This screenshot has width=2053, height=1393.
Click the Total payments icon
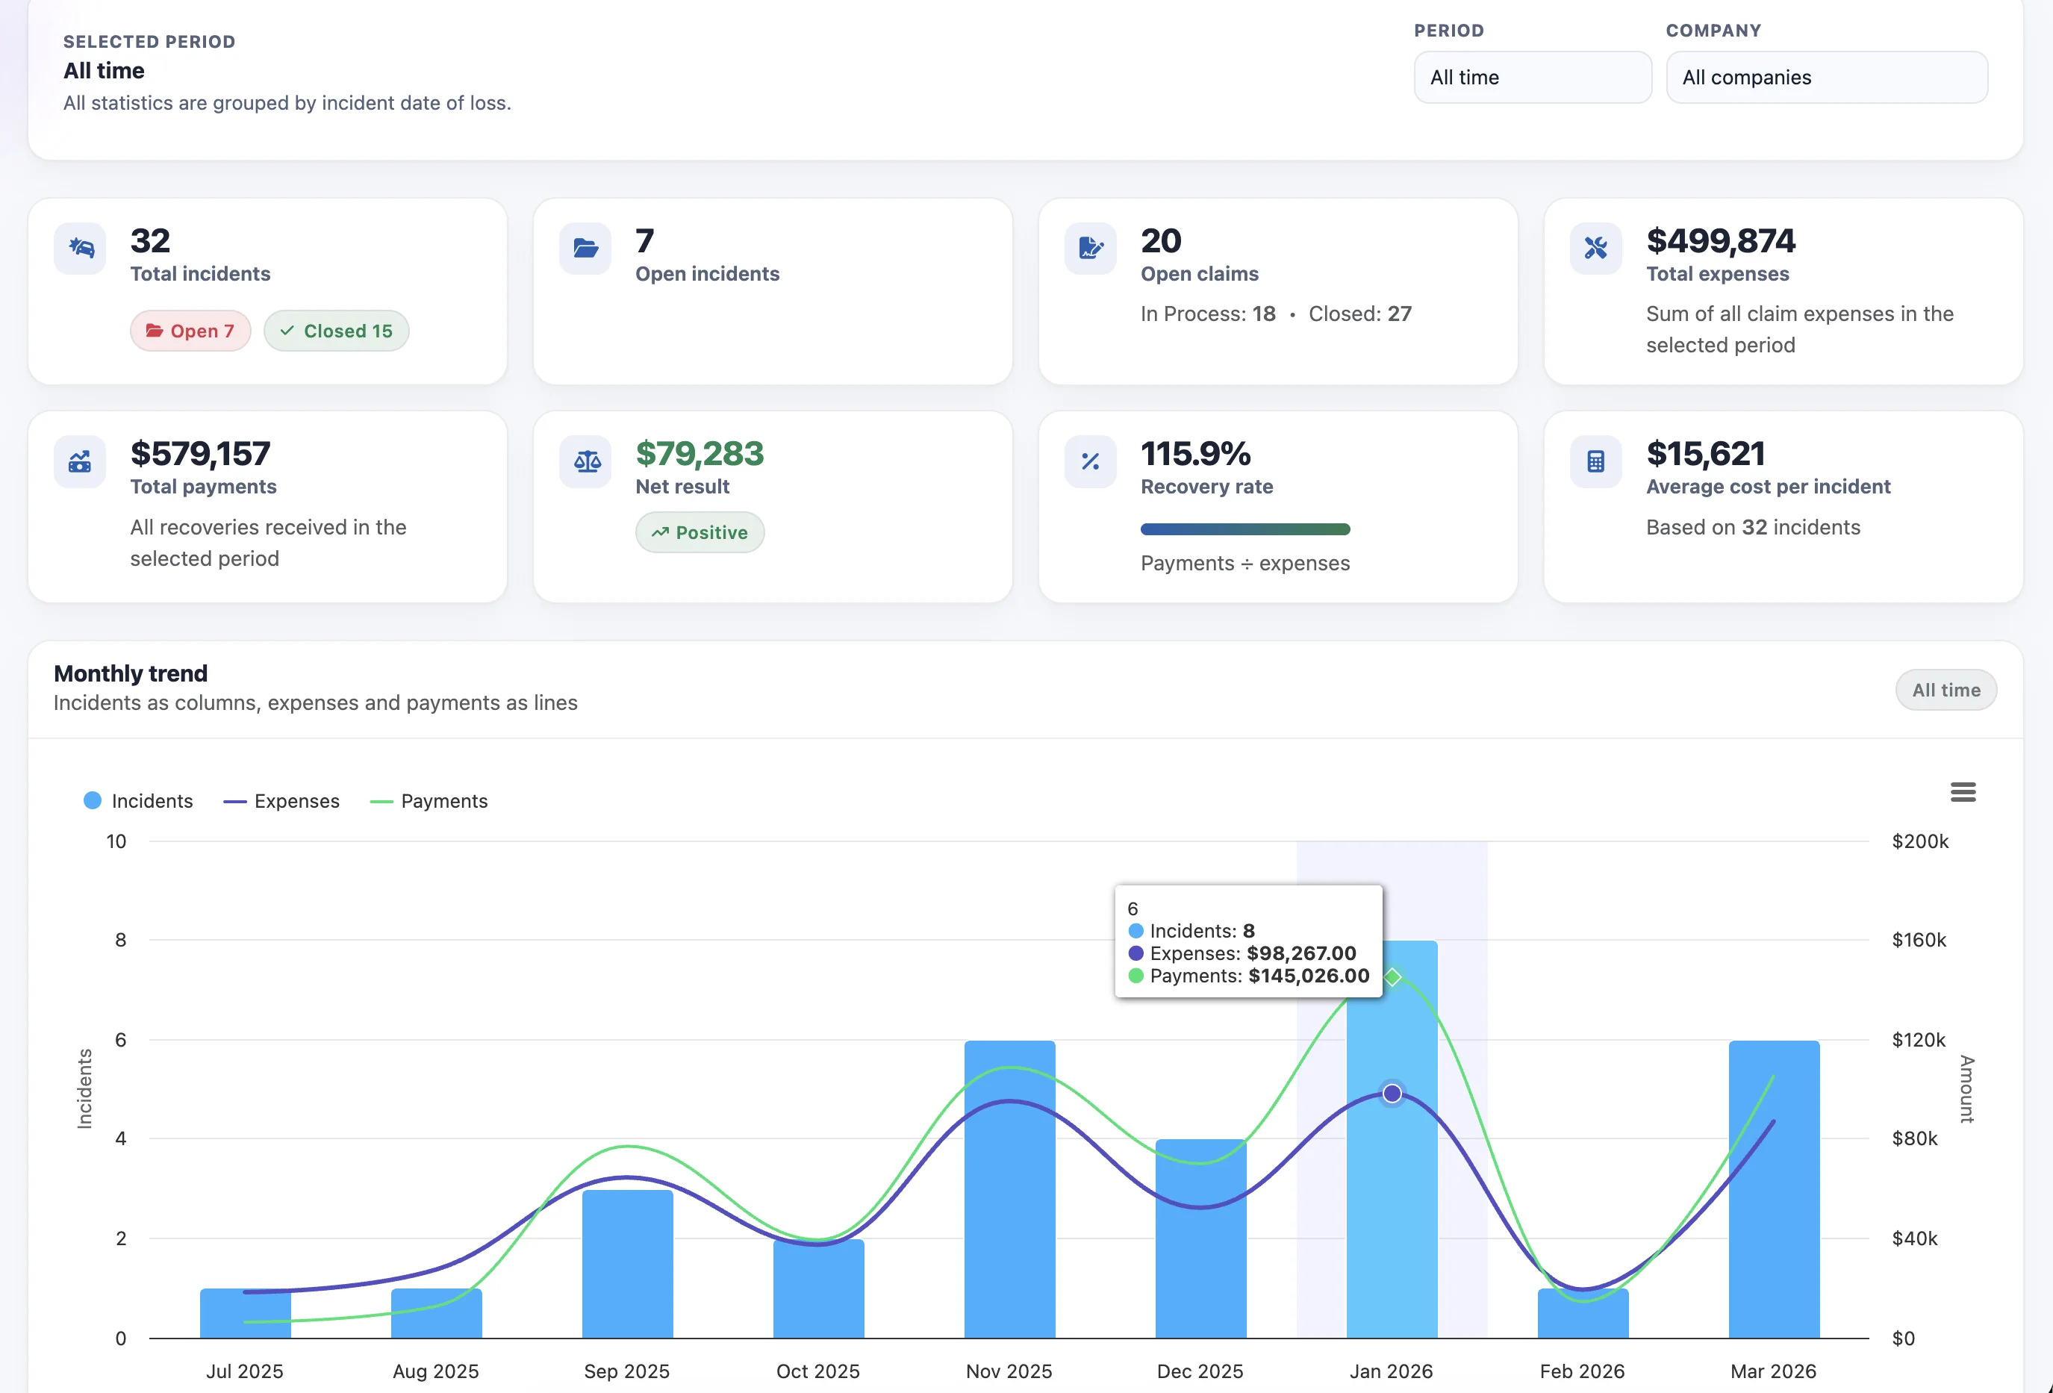point(81,461)
